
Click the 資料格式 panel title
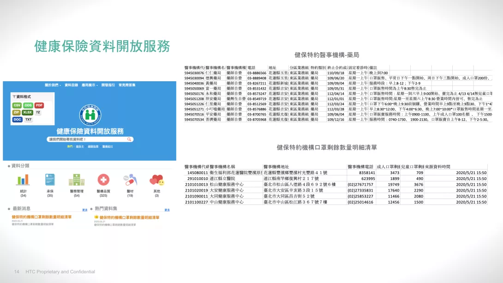click(24, 96)
